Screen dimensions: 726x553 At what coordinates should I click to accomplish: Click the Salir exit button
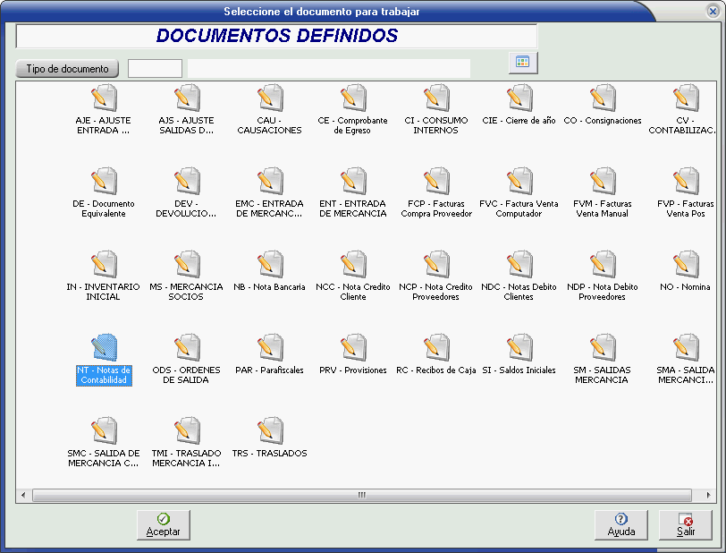686,525
